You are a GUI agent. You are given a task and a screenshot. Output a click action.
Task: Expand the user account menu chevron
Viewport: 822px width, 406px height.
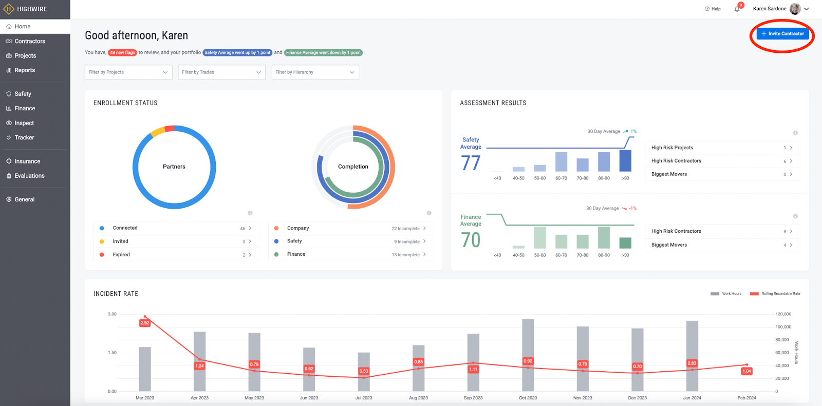click(807, 9)
